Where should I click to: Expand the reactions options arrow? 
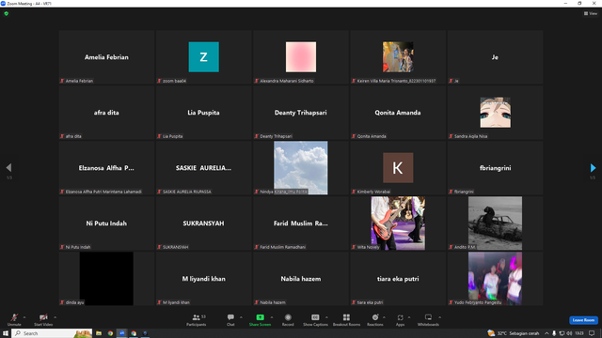click(x=384, y=317)
